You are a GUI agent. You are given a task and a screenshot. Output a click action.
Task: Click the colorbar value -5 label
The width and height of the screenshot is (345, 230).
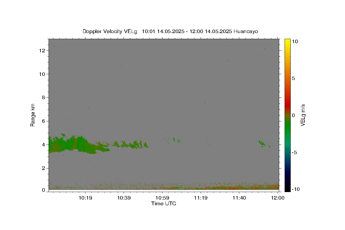click(294, 152)
